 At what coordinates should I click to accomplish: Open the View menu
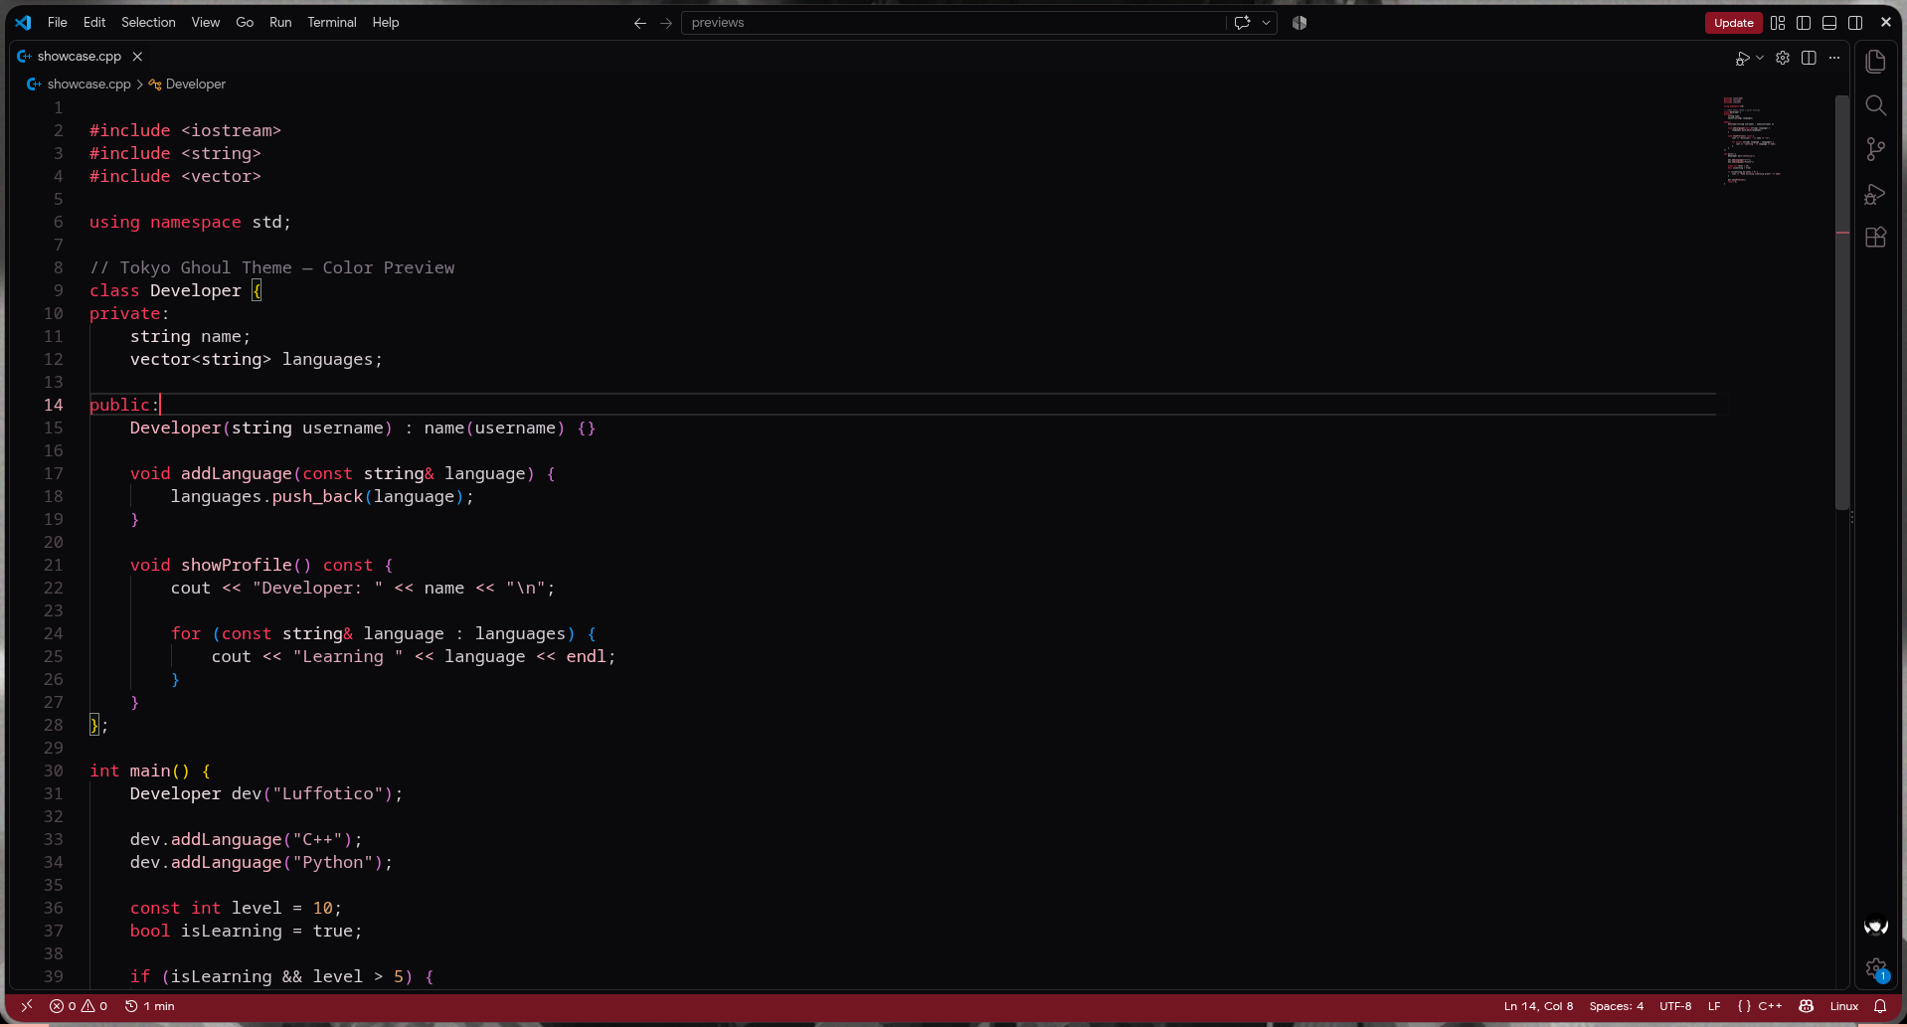(x=206, y=23)
